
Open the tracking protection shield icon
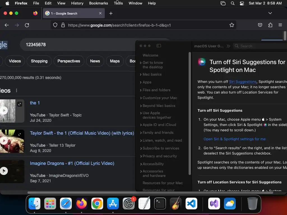tap(55, 25)
